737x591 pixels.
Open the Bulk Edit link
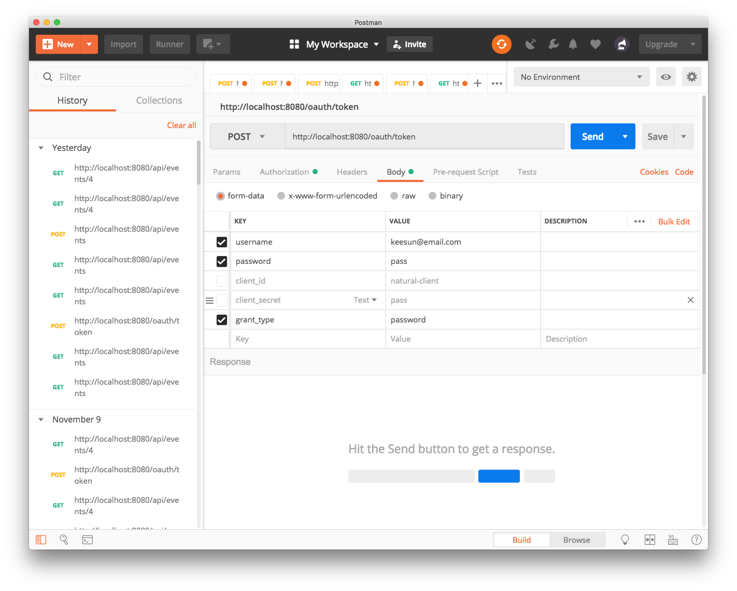click(674, 221)
